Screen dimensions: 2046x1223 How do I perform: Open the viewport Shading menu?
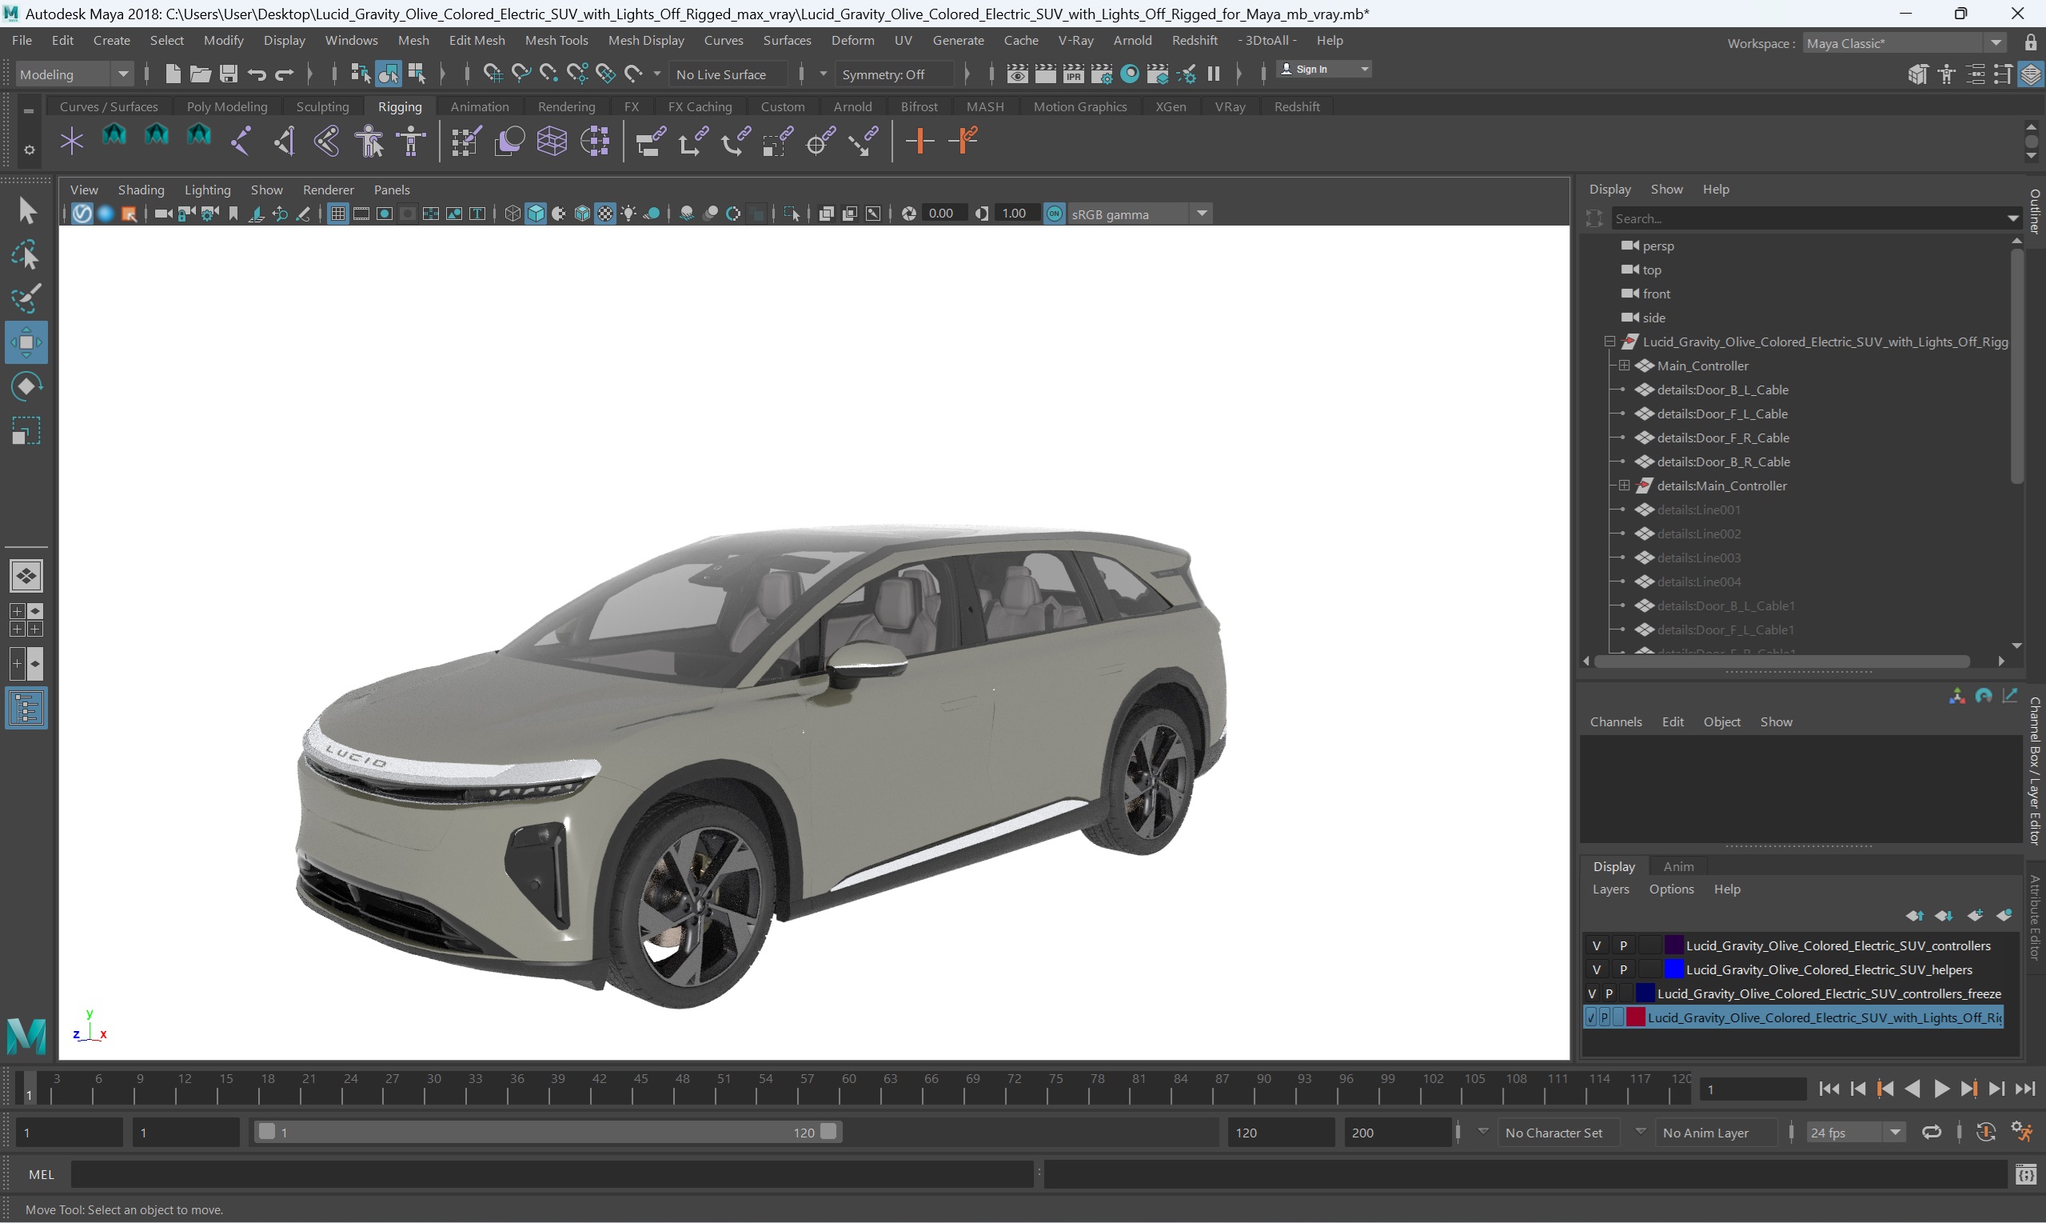(141, 190)
